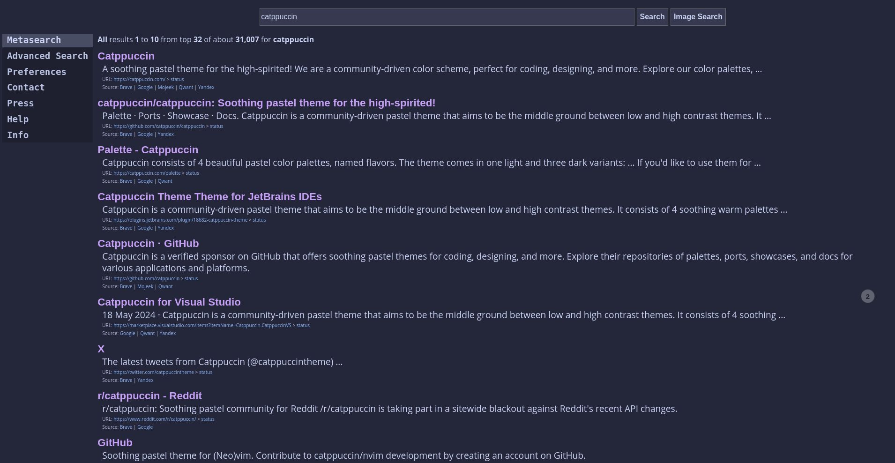Open the GitHub nvim result title
The width and height of the screenshot is (895, 463).
tap(115, 442)
